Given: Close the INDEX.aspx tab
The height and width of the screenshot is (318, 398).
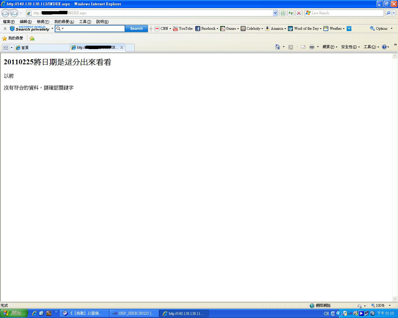Looking at the screenshot, I should pos(122,48).
